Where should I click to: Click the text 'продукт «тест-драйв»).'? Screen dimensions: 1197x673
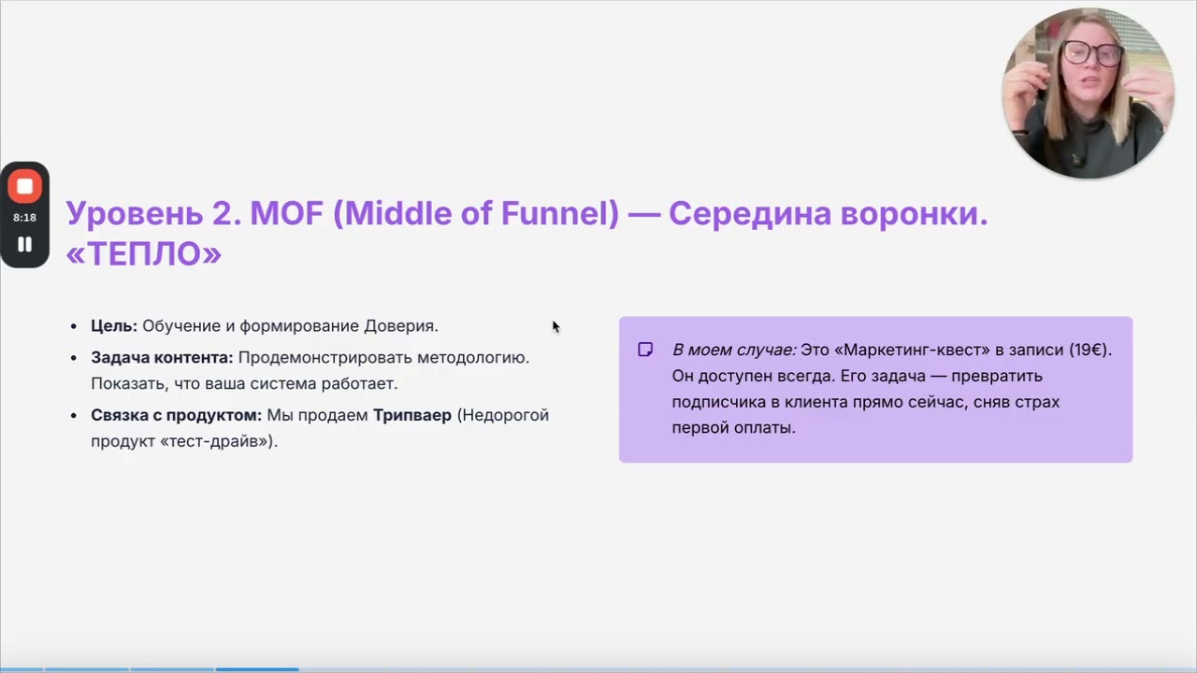coord(184,441)
